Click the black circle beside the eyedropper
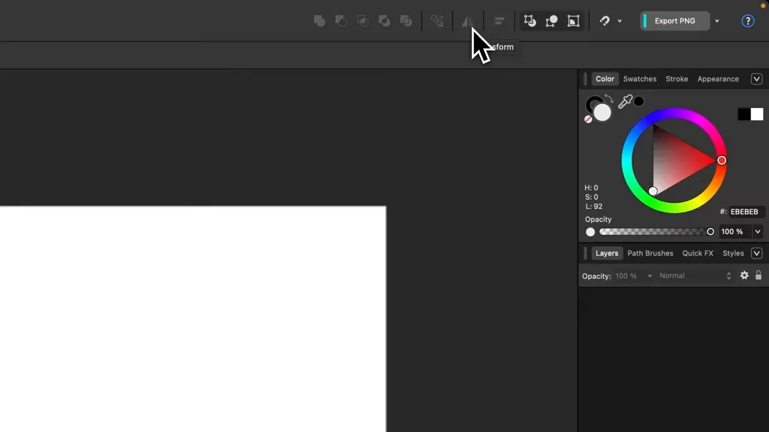The height and width of the screenshot is (432, 769). tap(639, 101)
